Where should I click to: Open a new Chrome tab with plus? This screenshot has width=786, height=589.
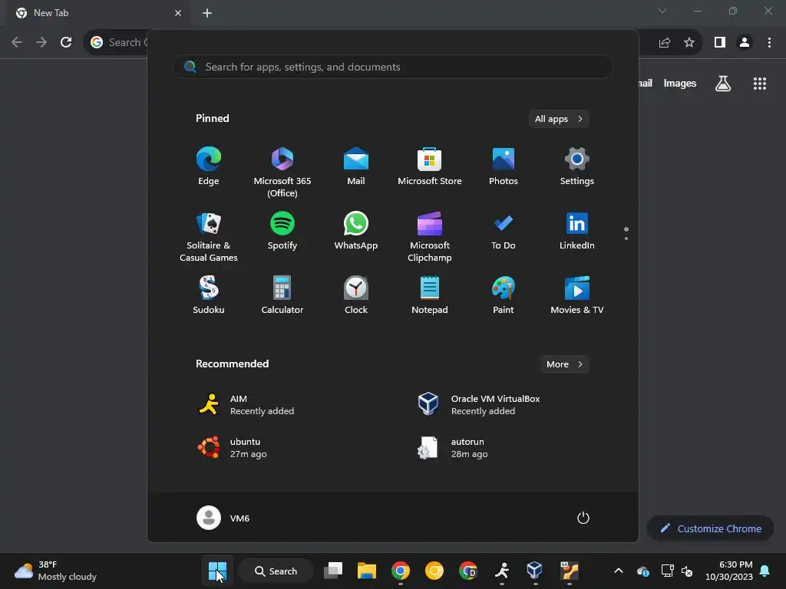[207, 13]
